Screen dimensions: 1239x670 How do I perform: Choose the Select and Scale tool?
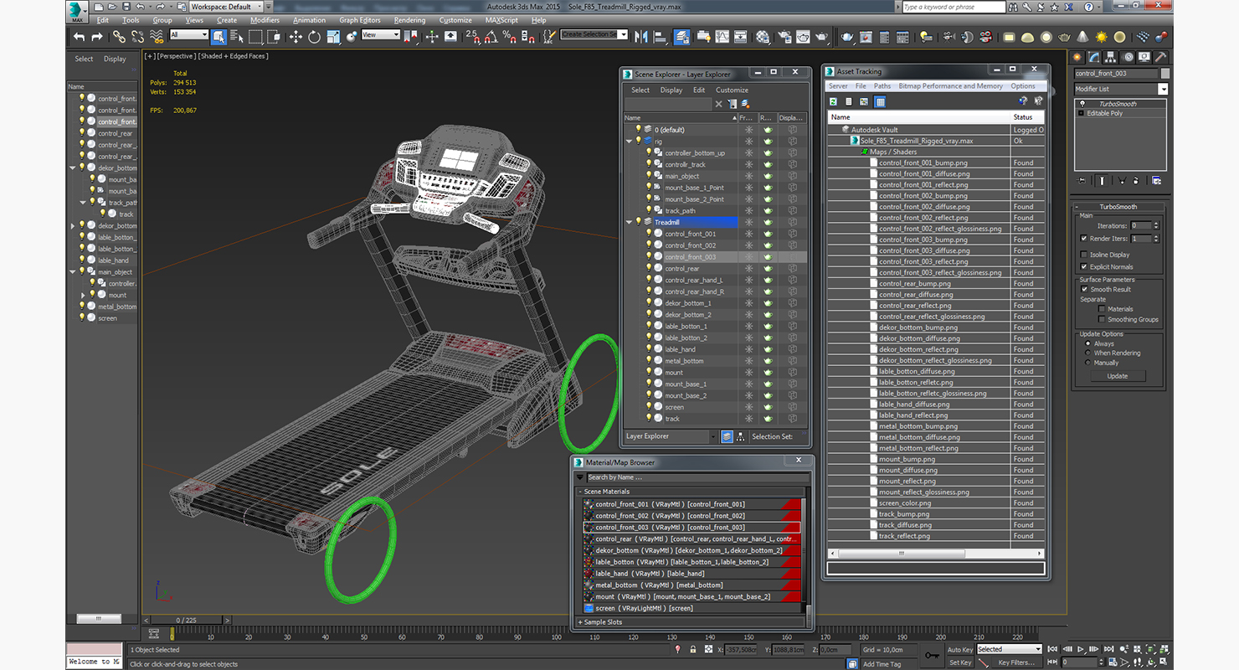click(x=333, y=37)
